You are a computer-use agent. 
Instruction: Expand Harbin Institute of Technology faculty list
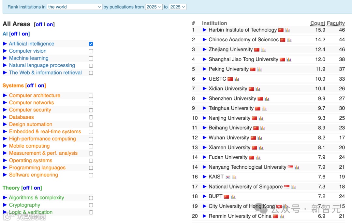pyautogui.click(x=204, y=30)
